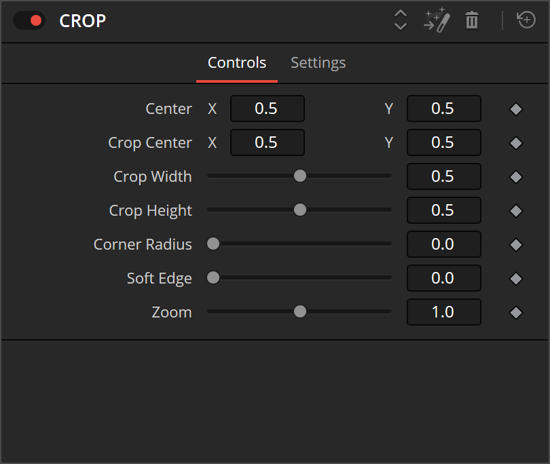Add keyframe diamond for Center

(x=516, y=109)
